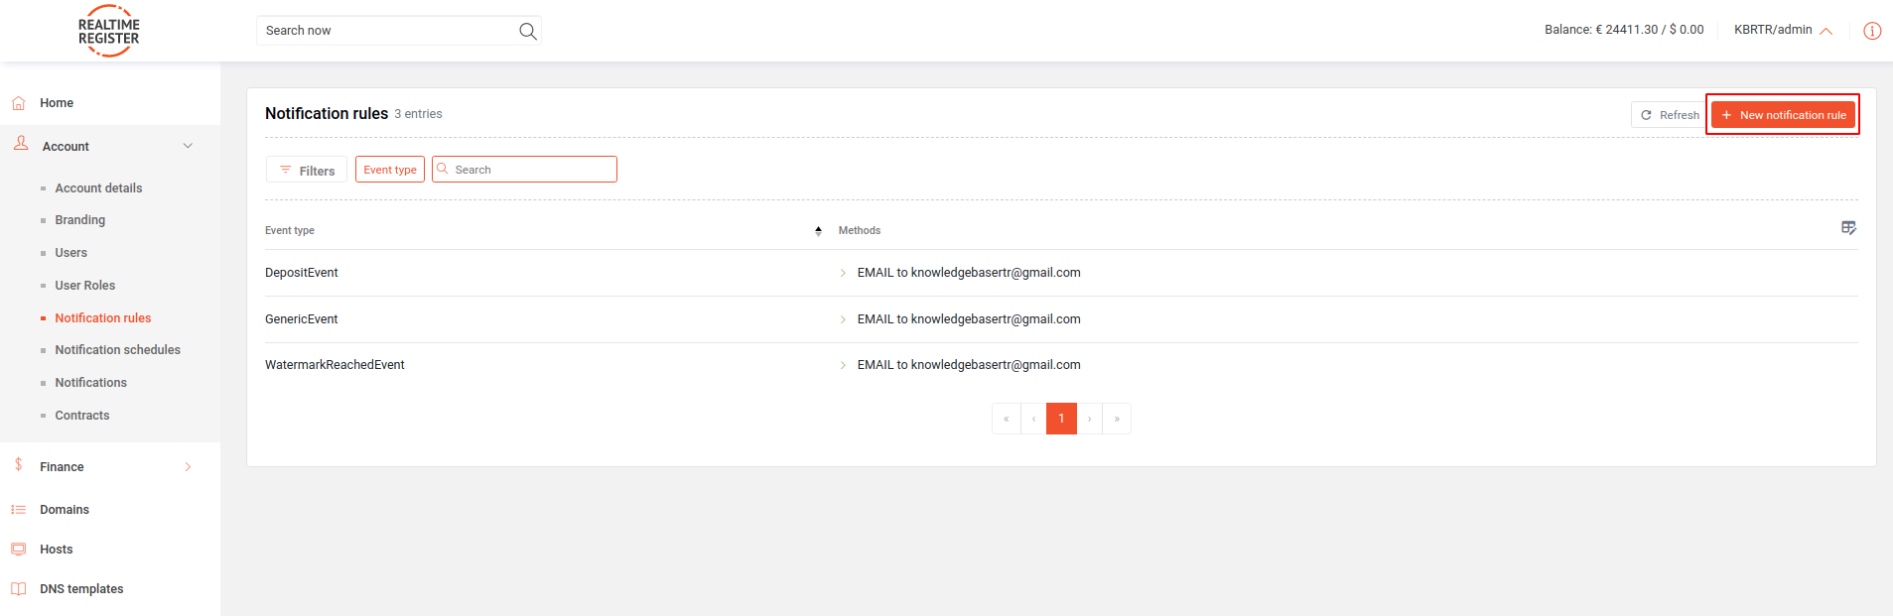Expand methods for DepositEvent row
This screenshot has height=616, width=1893.
point(843,273)
